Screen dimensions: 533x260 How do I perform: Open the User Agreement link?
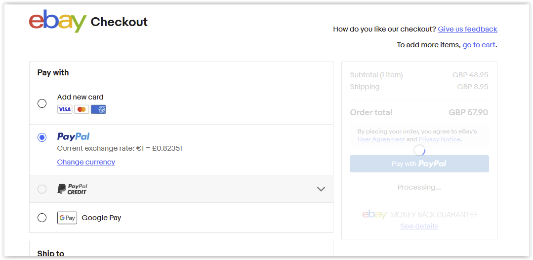point(381,139)
